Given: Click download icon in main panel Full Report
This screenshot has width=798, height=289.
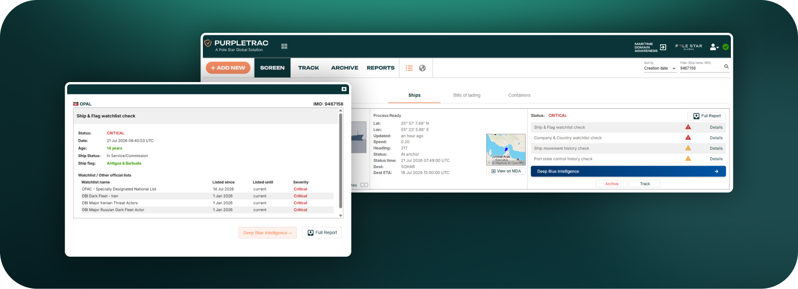Looking at the screenshot, I should [x=697, y=116].
